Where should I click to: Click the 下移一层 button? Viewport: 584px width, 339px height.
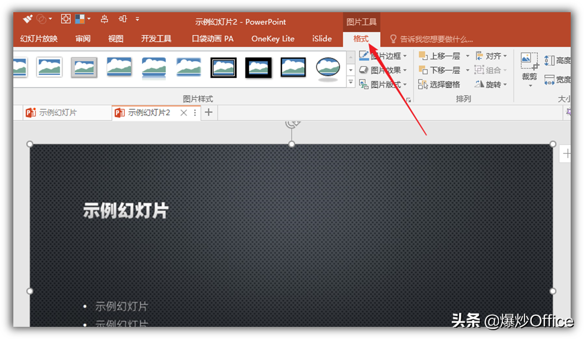[x=440, y=70]
